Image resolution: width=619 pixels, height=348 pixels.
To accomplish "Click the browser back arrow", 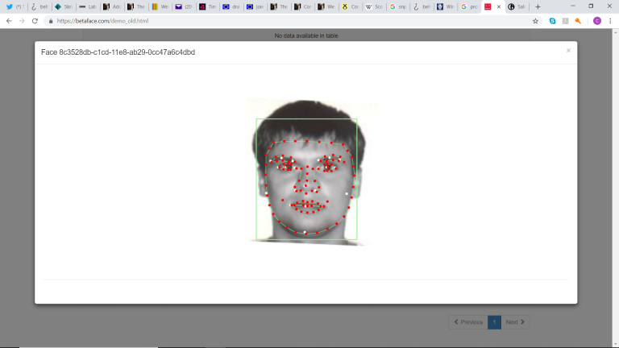I will pyautogui.click(x=8, y=21).
